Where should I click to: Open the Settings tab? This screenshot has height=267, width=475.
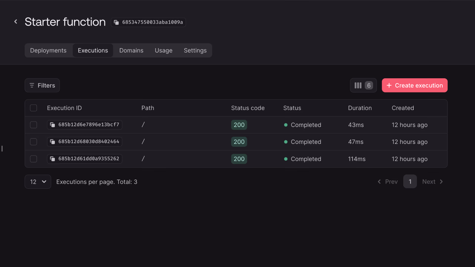(195, 51)
